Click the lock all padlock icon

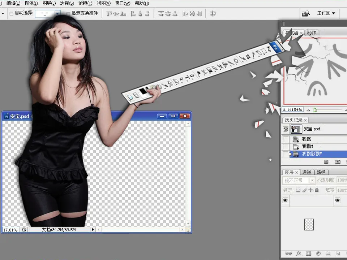click(x=317, y=190)
